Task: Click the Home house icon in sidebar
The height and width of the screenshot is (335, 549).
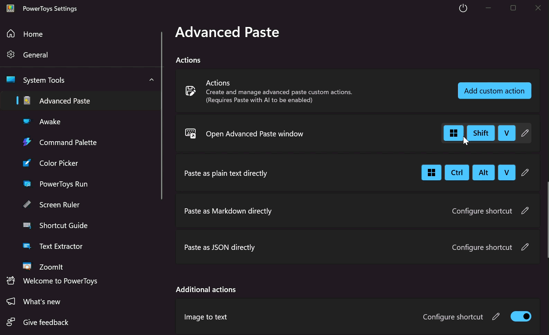Action: [11, 34]
